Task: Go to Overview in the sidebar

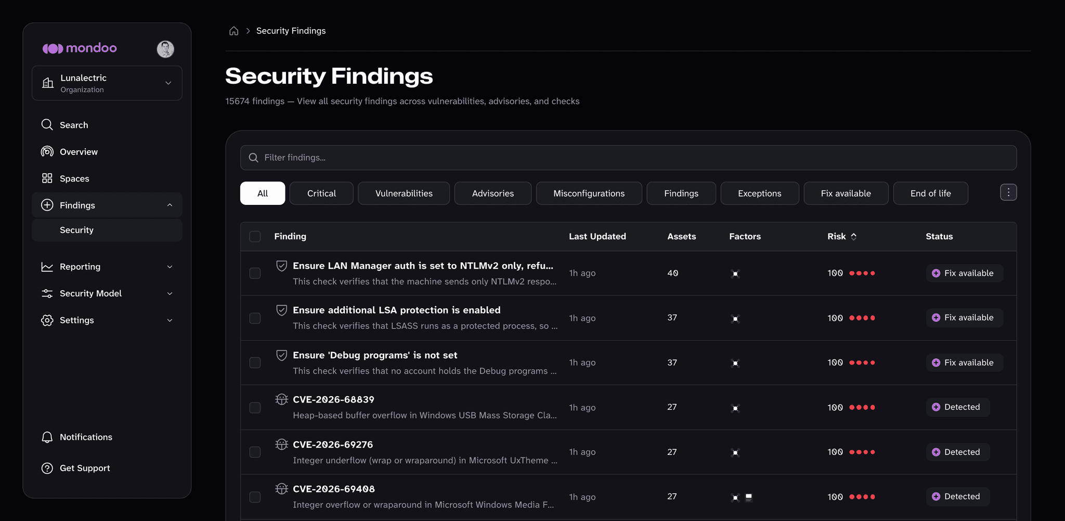Action: click(x=107, y=152)
